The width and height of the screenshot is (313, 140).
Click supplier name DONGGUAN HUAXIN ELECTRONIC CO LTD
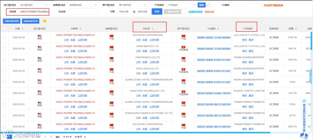click(x=149, y=113)
